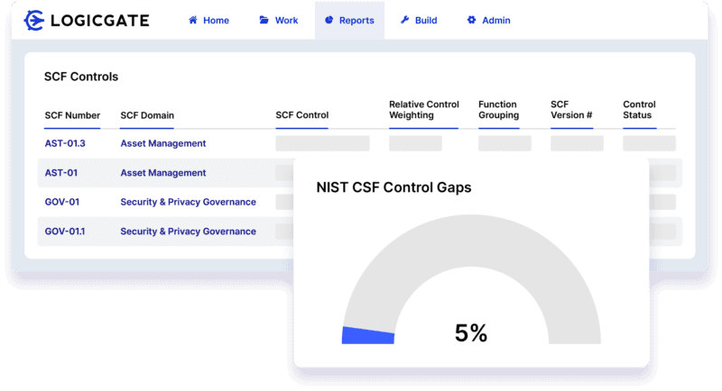Click the Build wrench icon
Image resolution: width=722 pixels, height=391 pixels.
pos(404,20)
